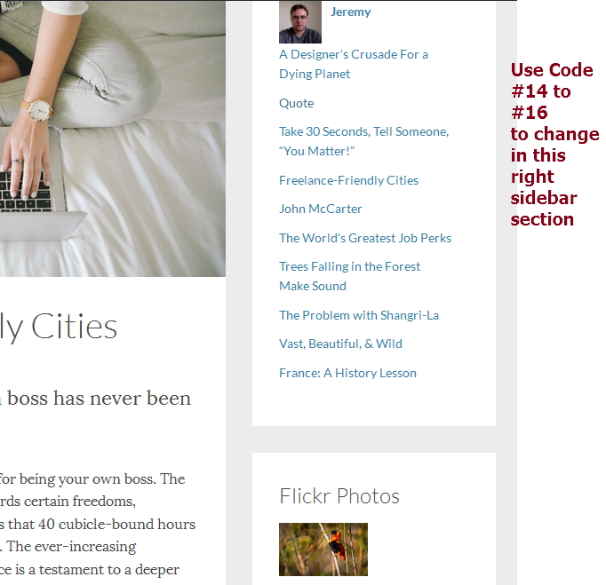
Task: Click the wristwatch in the featured photo
Action: (x=38, y=110)
